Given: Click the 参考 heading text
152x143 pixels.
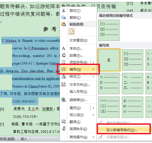Looking at the screenshot, I should pyautogui.click(x=50, y=29).
